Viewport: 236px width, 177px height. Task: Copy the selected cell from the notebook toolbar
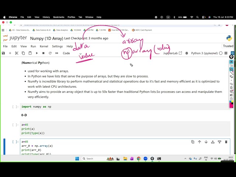(23, 53)
